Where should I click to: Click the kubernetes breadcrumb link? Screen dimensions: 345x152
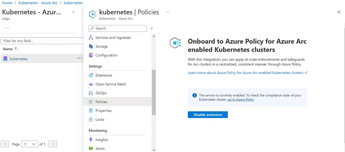[73, 3]
